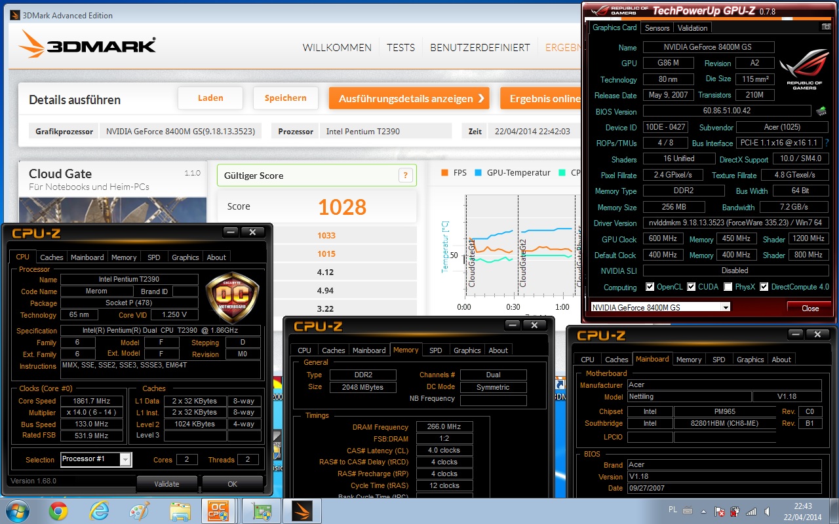Image resolution: width=839 pixels, height=524 pixels.
Task: Toggle the CUDA checkbox in GPU-Z
Action: pos(691,287)
